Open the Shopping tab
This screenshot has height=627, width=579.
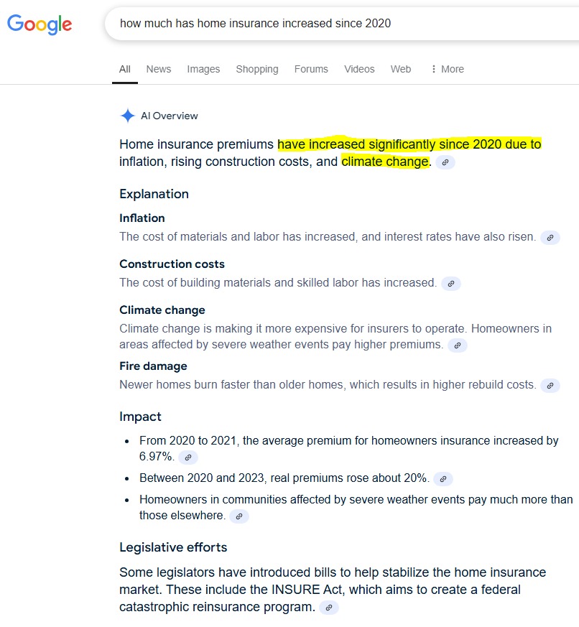click(x=257, y=69)
